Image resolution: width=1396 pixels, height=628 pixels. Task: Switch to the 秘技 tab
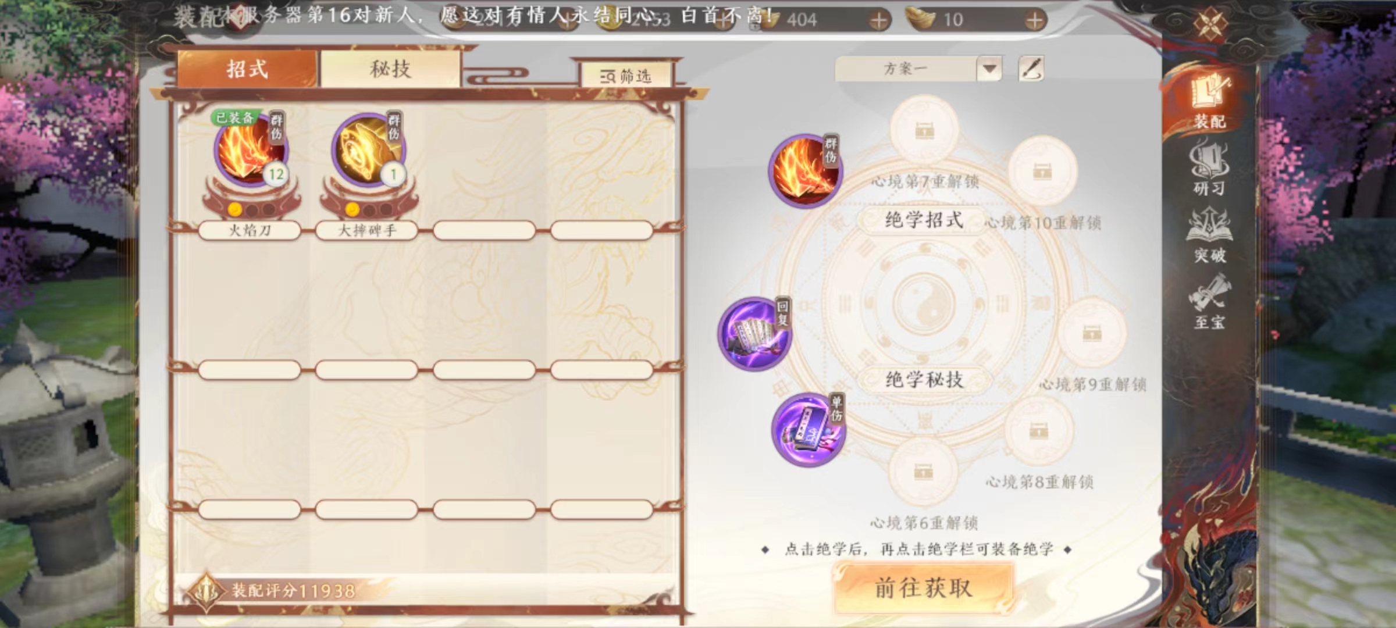click(390, 69)
